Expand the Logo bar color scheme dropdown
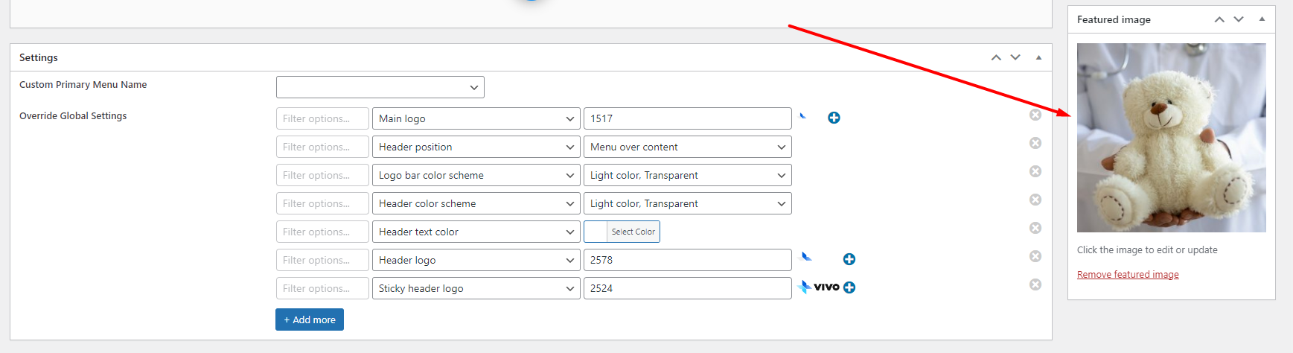This screenshot has width=1293, height=353. click(x=476, y=175)
